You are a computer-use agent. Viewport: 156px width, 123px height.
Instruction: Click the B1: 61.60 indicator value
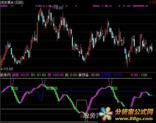pos(39,75)
